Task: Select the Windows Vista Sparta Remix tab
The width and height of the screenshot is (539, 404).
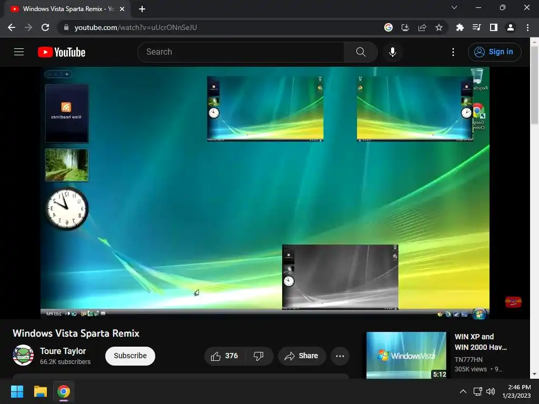Action: (67, 9)
